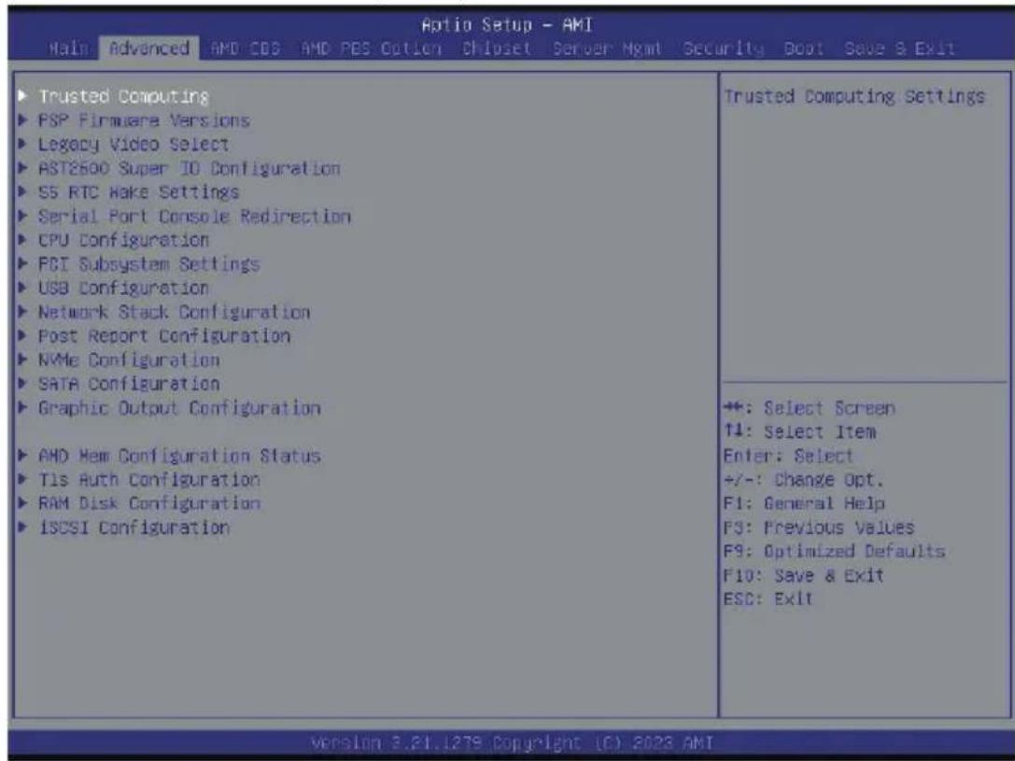Open the Security tab
Image resolution: width=1015 pixels, height=761 pixels.
coord(723,49)
